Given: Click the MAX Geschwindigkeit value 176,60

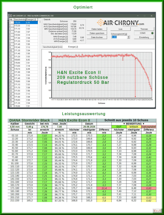Looking at the screenshot, I should pos(74,24).
